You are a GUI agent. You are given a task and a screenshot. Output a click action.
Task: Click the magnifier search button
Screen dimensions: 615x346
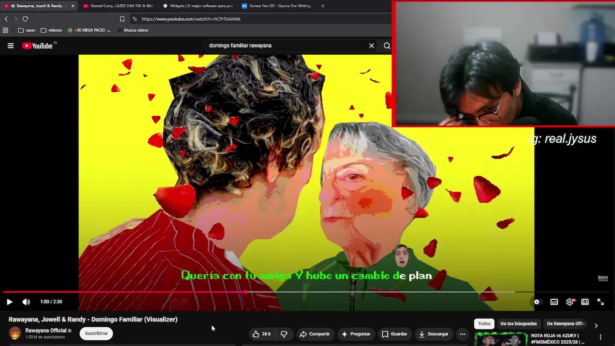pyautogui.click(x=387, y=46)
